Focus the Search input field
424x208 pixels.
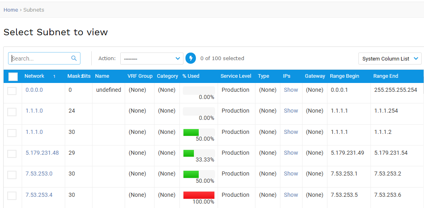(x=40, y=59)
